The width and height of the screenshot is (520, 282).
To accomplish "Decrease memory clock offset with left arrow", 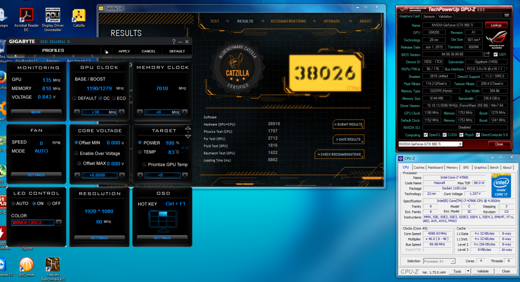I will pyautogui.click(x=140, y=112).
